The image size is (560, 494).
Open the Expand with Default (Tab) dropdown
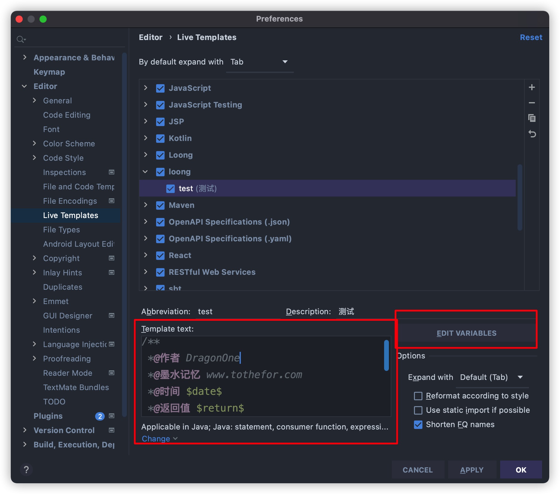492,377
